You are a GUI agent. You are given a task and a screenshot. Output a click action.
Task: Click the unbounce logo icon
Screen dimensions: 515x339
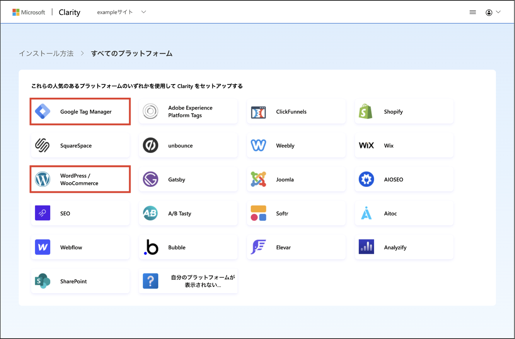click(x=150, y=145)
